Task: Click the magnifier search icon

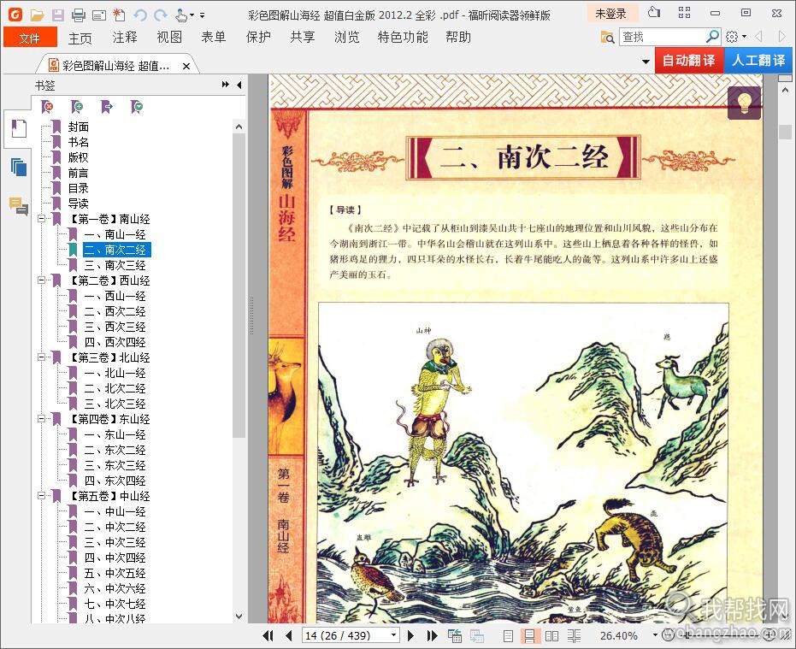Action: click(711, 36)
